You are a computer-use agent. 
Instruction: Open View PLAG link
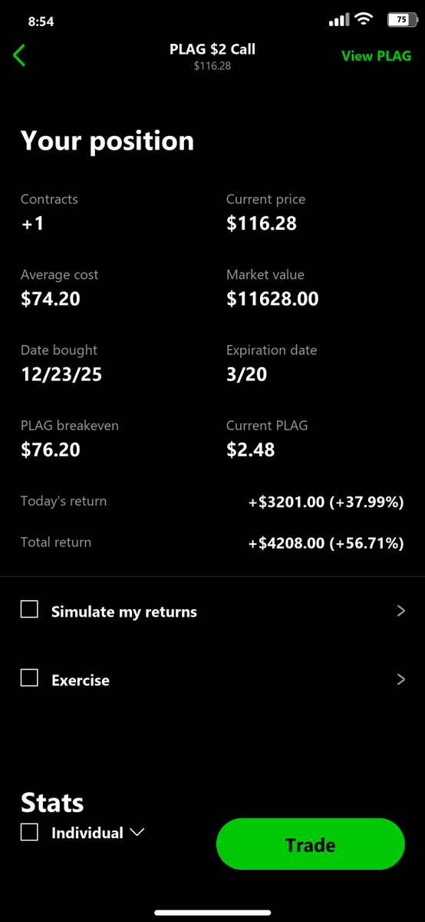[x=376, y=56]
